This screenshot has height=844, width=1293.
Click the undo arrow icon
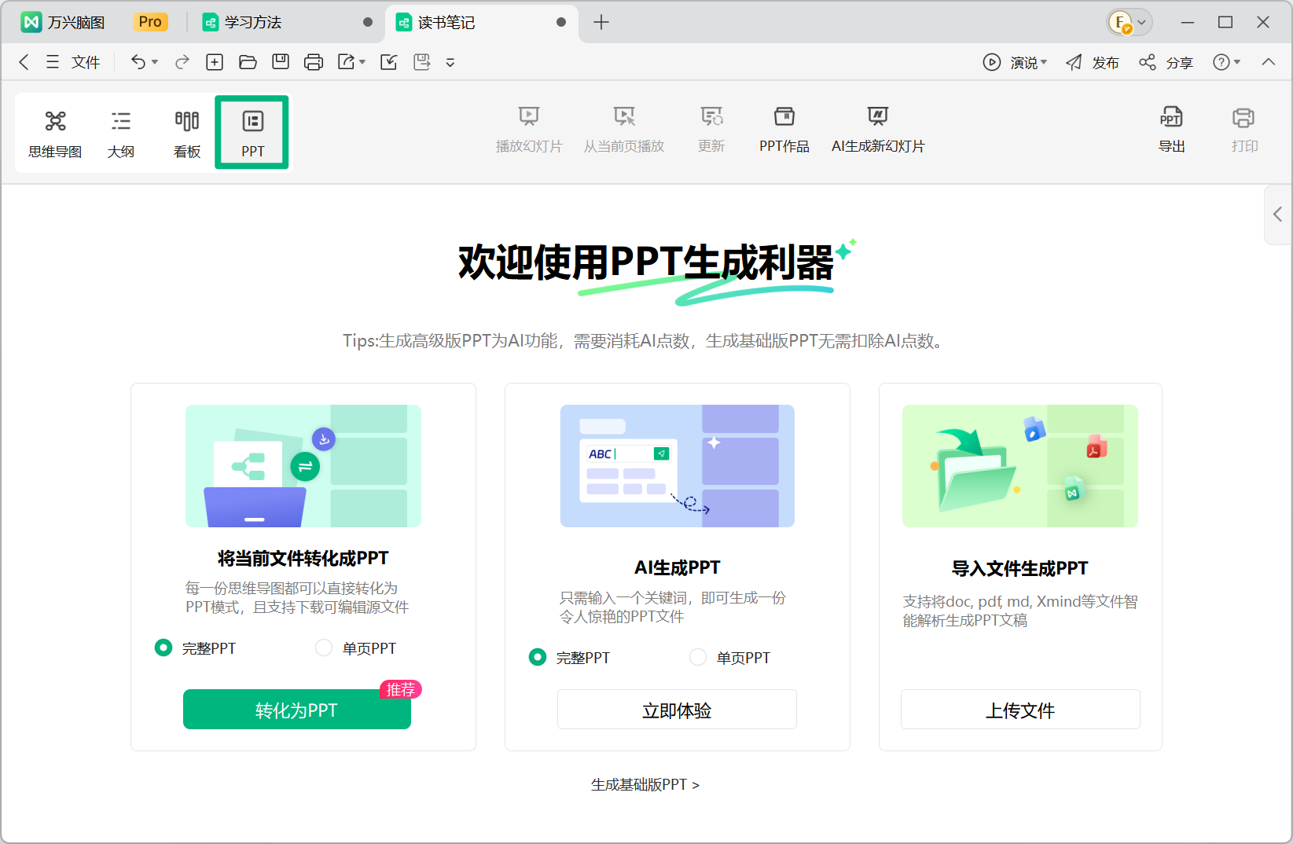(x=138, y=62)
